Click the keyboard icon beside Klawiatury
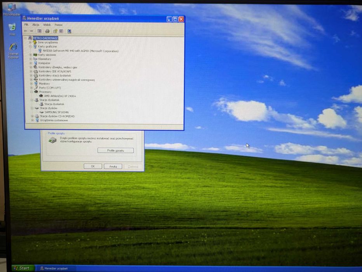The width and height of the screenshot is (362, 272). pos(35,59)
